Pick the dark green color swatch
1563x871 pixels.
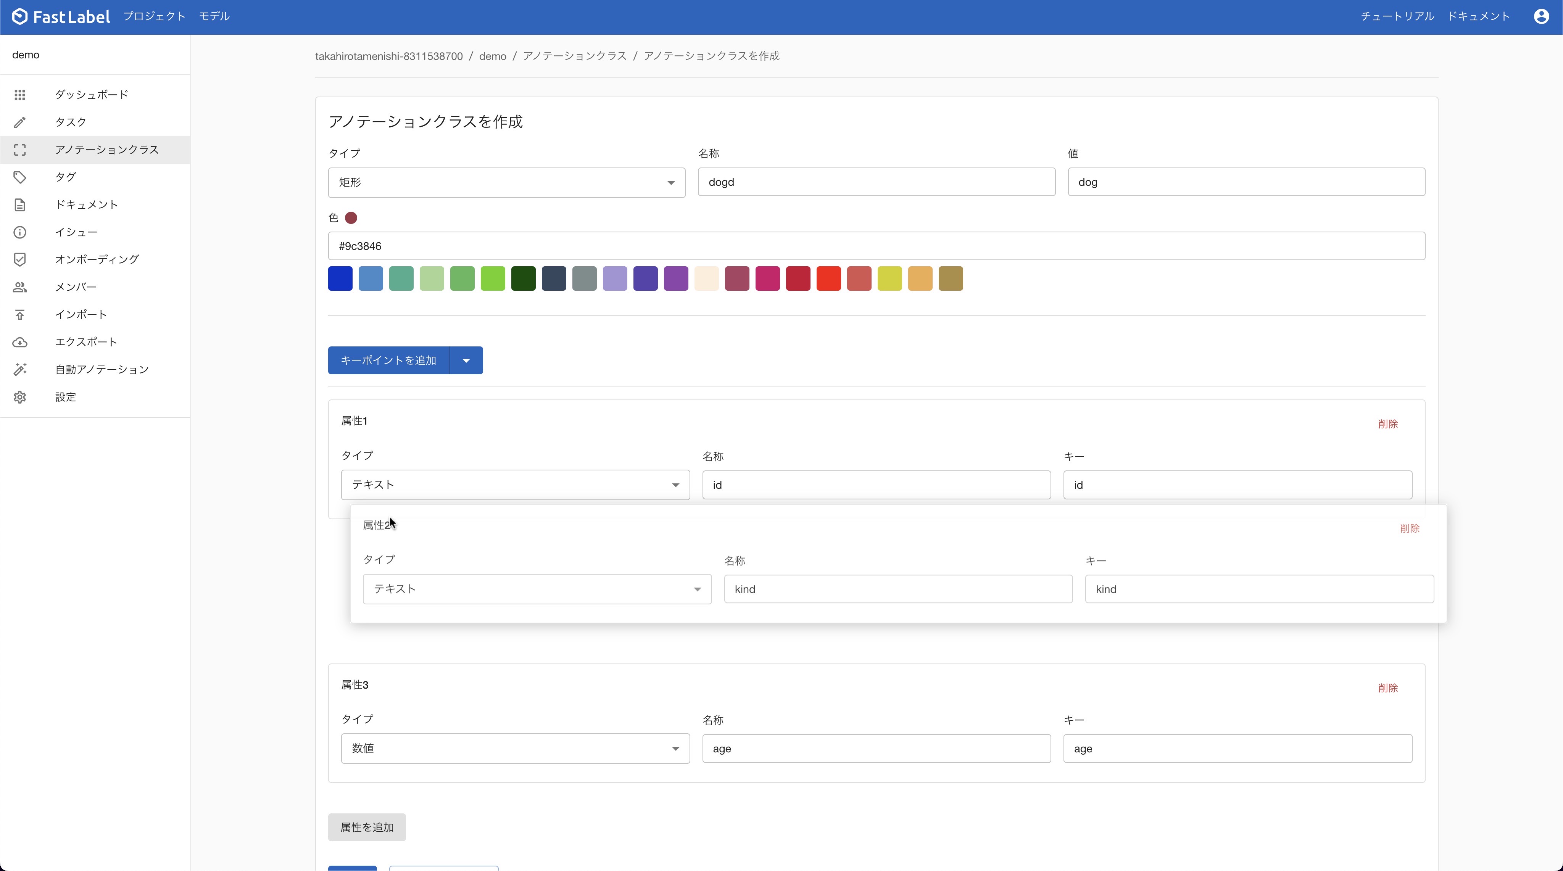coord(523,279)
